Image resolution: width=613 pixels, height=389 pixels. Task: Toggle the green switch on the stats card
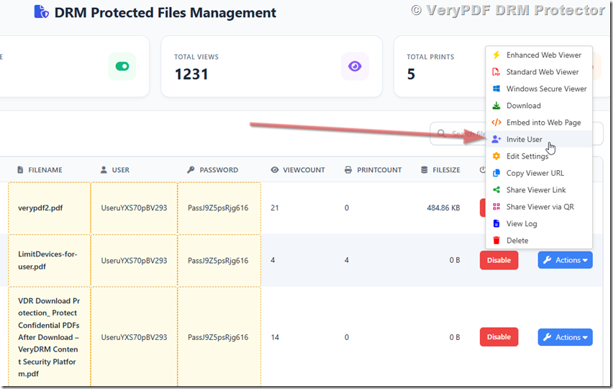(x=122, y=66)
